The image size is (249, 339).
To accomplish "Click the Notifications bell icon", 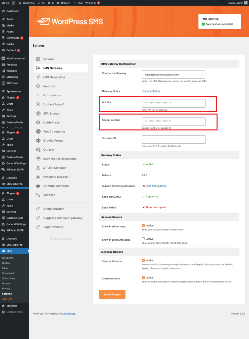I will (38, 95).
